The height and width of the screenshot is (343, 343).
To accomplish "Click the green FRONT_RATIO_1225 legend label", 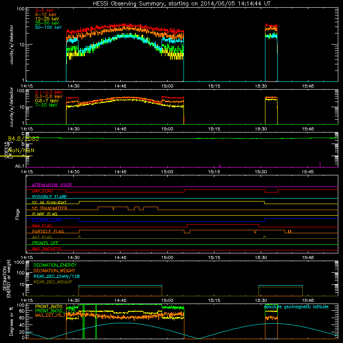I will tap(55, 311).
